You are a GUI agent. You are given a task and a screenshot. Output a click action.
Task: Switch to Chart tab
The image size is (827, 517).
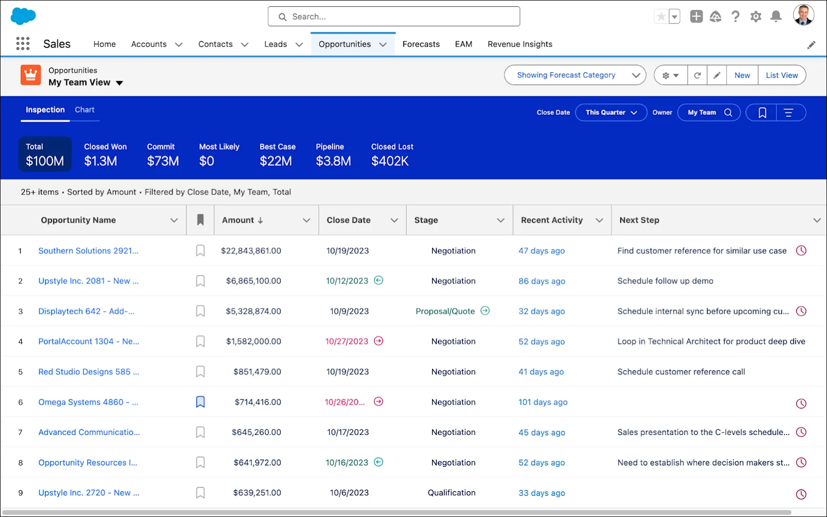(x=85, y=109)
